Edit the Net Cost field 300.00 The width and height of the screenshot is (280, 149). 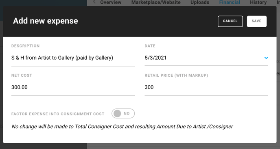tap(73, 87)
